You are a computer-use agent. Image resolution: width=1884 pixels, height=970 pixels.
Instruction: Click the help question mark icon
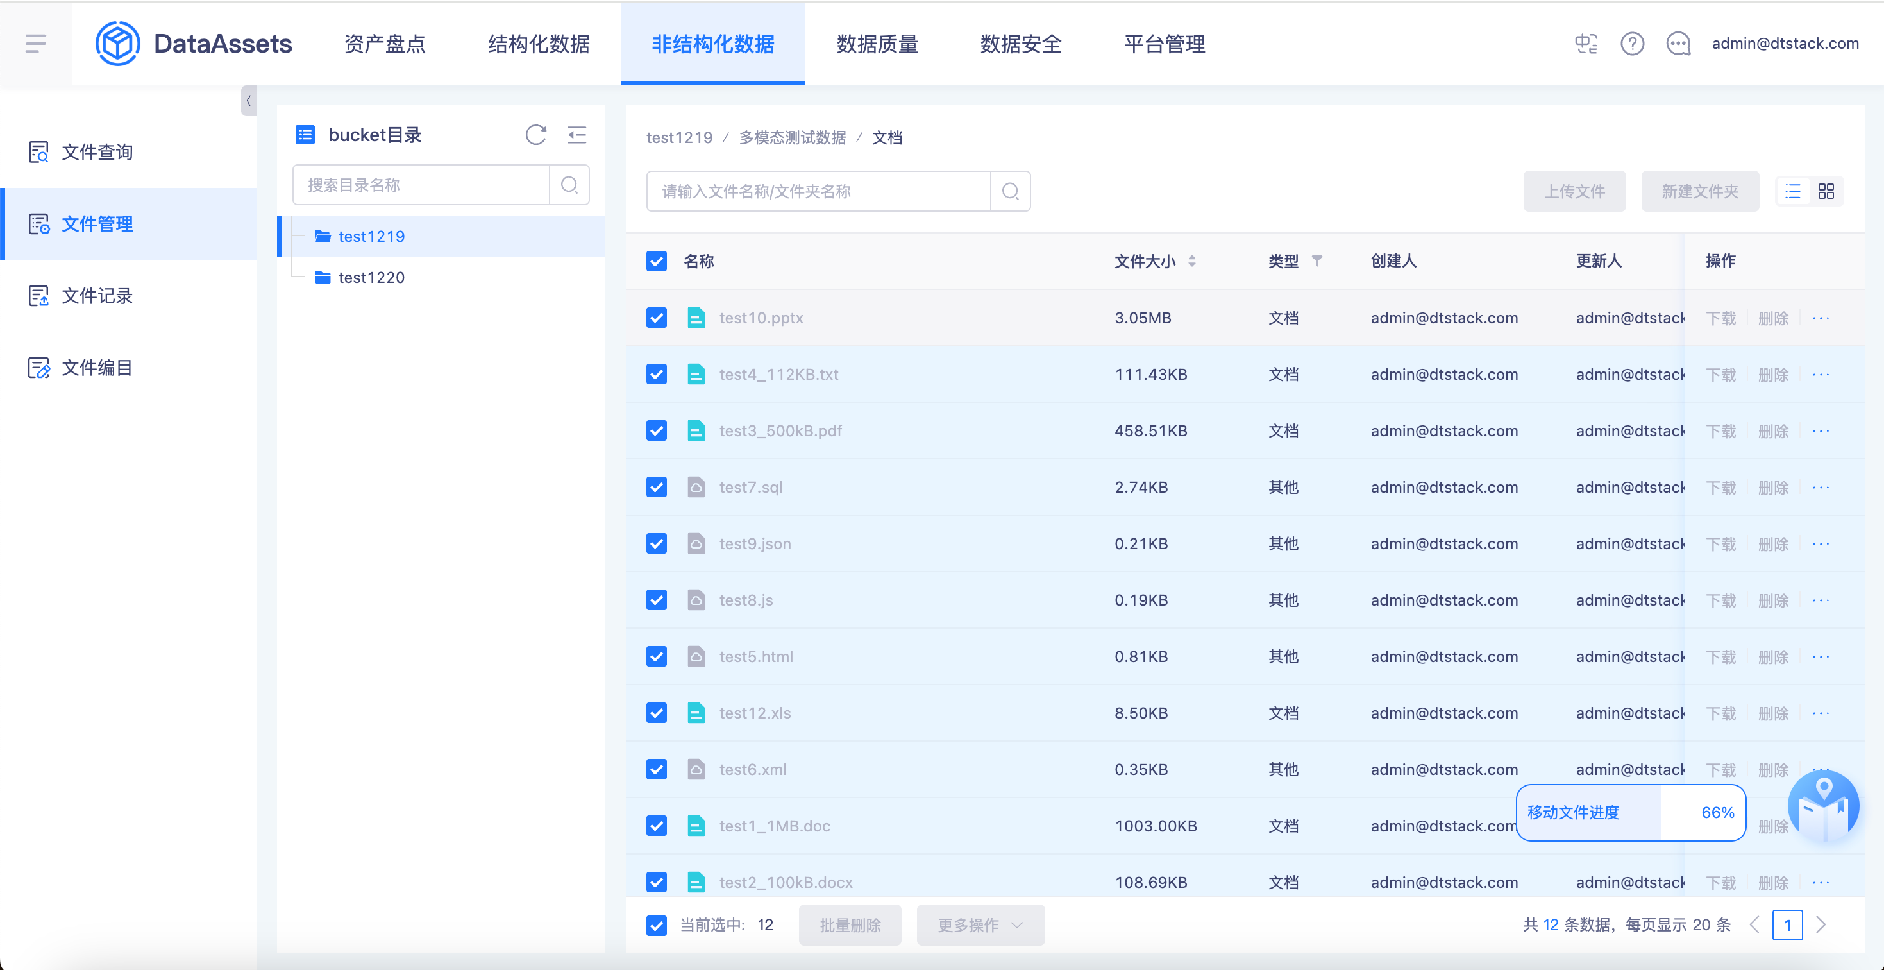tap(1632, 44)
